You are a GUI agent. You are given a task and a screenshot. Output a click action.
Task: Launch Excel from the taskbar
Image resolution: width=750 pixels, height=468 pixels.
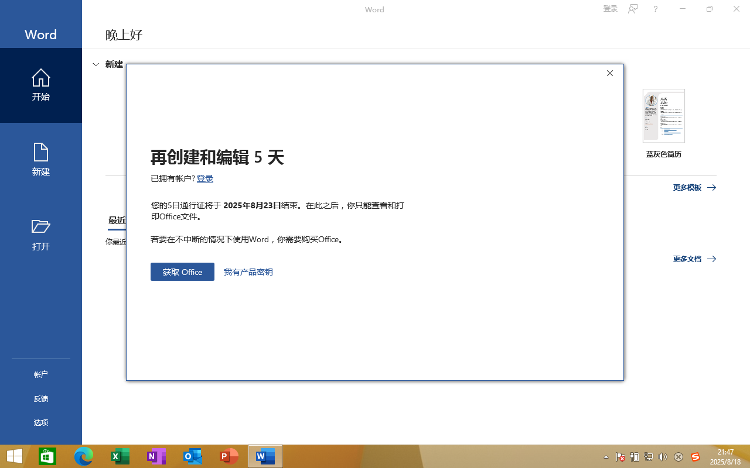coord(120,456)
